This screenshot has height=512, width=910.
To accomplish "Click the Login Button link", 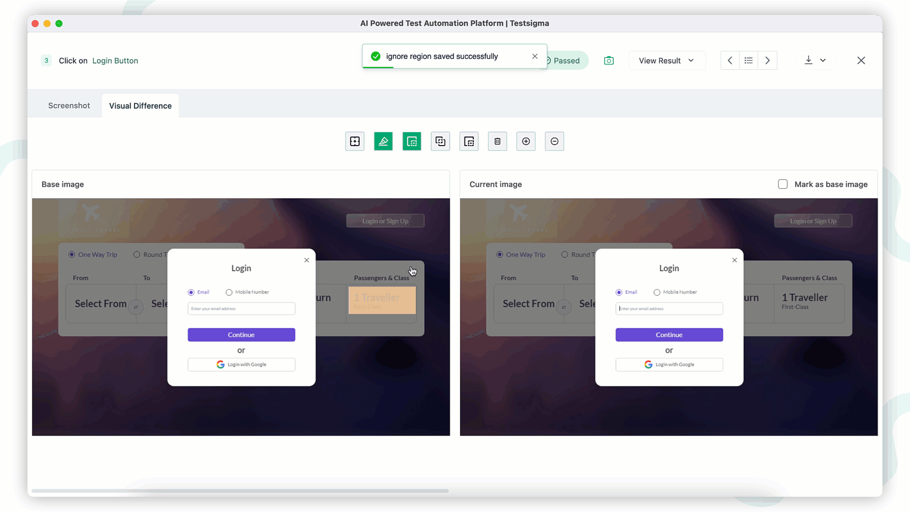I will point(115,61).
